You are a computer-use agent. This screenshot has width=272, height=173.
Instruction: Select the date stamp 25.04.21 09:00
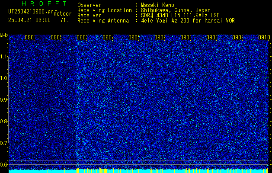tap(29, 20)
